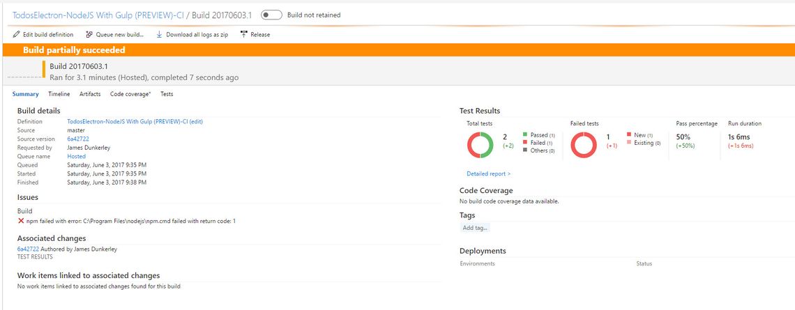The width and height of the screenshot is (795, 310).
Task: Open the Detailed report link
Action: pyautogui.click(x=489, y=173)
